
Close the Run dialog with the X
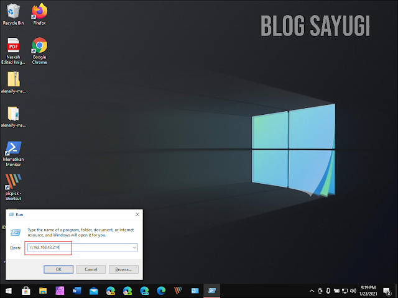137,214
